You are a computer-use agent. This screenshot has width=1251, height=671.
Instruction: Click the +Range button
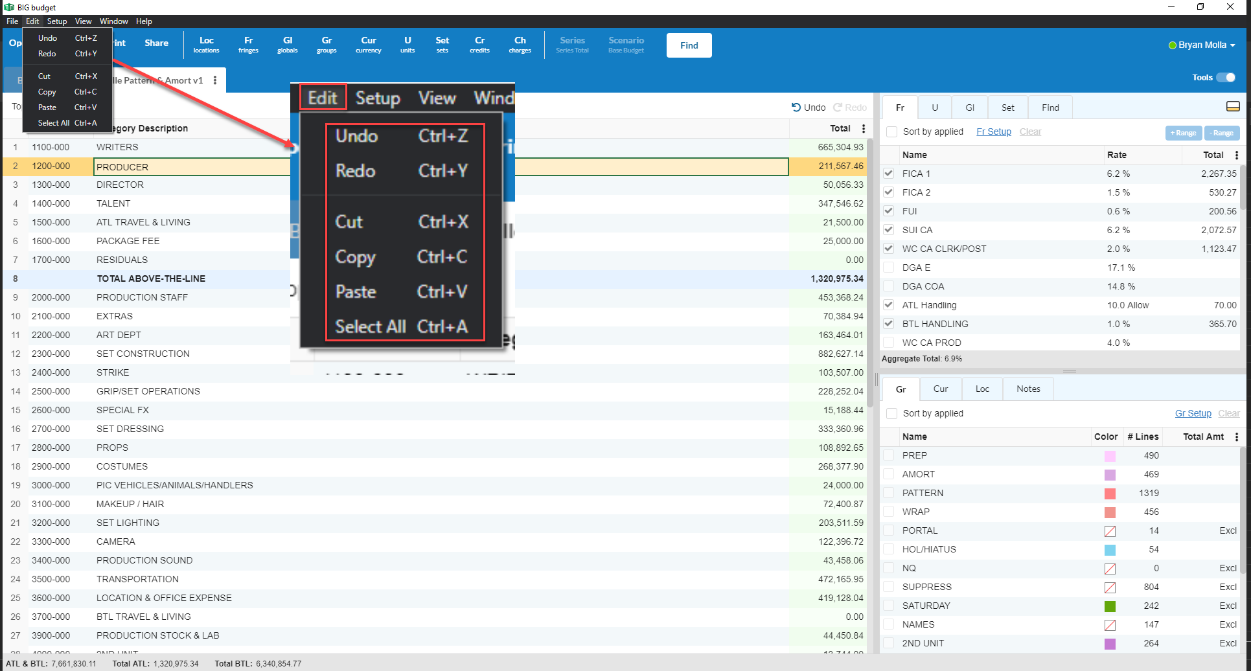(x=1184, y=133)
